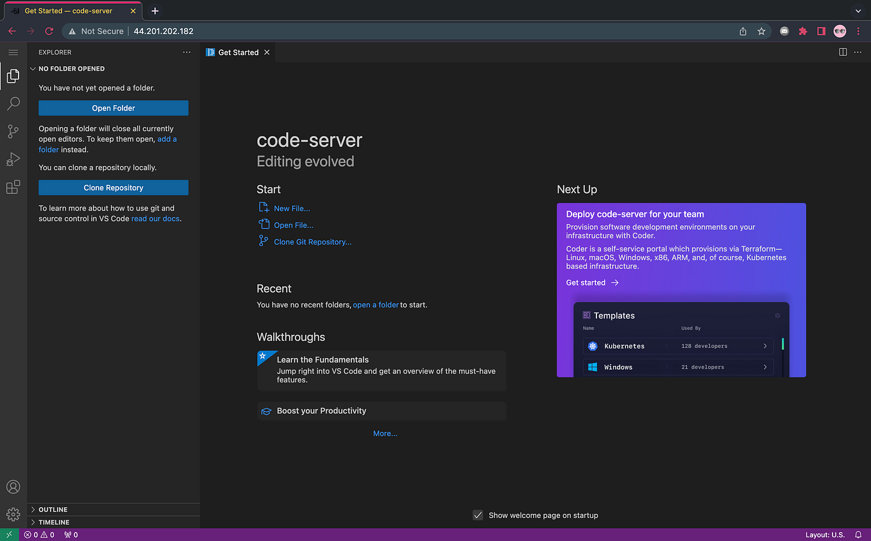This screenshot has width=871, height=541.
Task: Click the Accounts icon in the activity bar
Action: (13, 486)
